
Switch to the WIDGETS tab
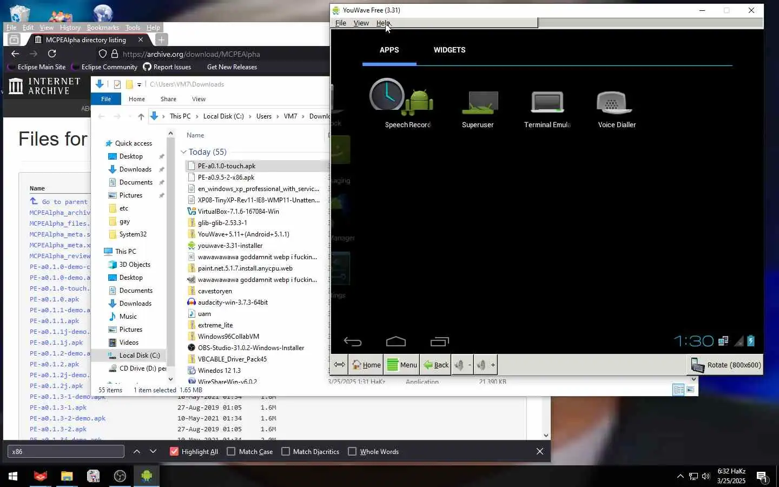coord(450,50)
